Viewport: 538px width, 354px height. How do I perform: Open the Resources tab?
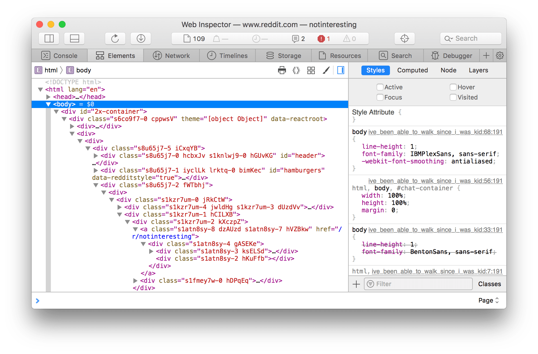point(339,56)
